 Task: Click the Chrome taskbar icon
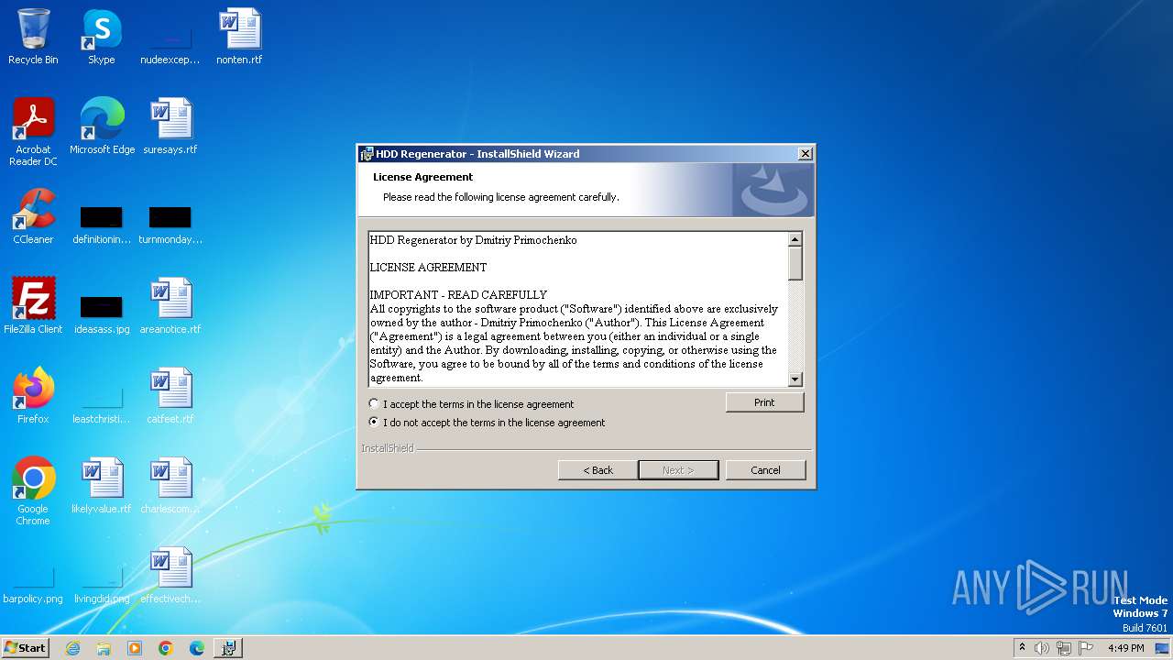coord(166,648)
